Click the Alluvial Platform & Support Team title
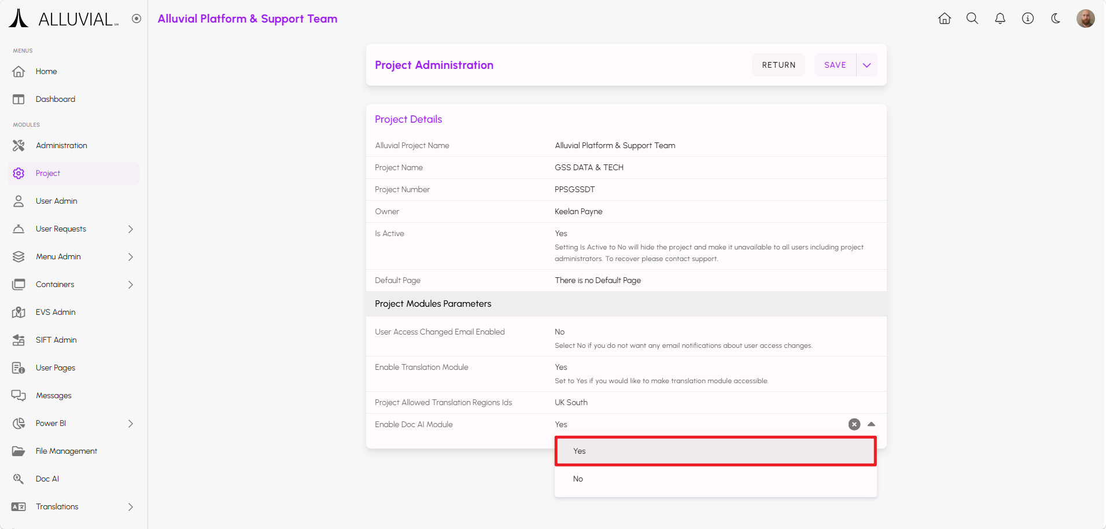Viewport: 1106px width, 529px height. coord(248,19)
